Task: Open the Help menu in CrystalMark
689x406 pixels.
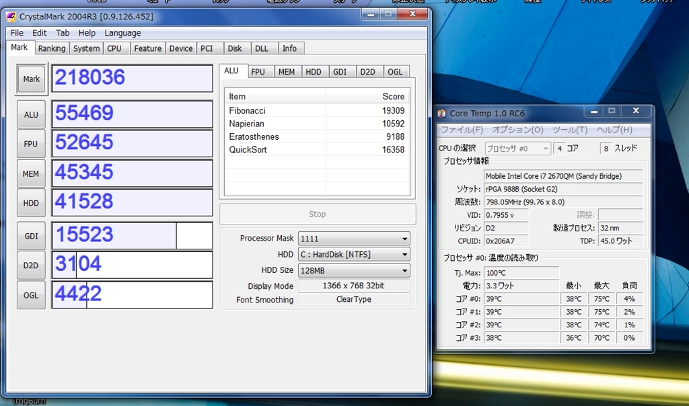Action: [x=87, y=33]
